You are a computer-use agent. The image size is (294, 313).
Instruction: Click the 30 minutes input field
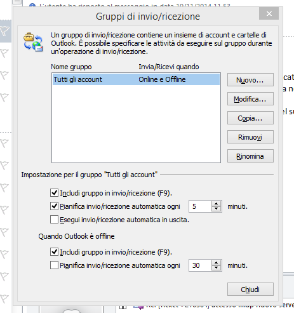coord(200,265)
